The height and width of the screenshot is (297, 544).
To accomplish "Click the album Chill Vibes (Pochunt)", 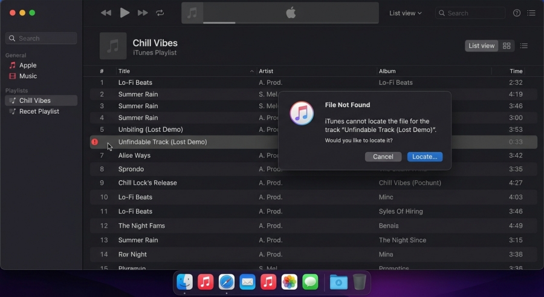I will pos(410,183).
